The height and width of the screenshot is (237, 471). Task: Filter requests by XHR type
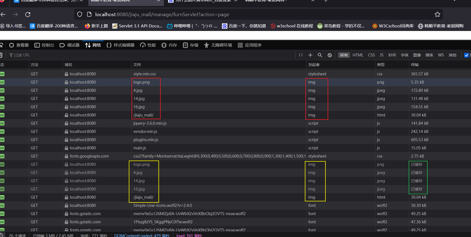click(x=392, y=55)
